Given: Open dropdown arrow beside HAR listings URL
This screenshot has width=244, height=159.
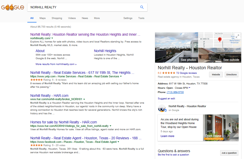Looking at the screenshot, I should [x=110, y=126].
